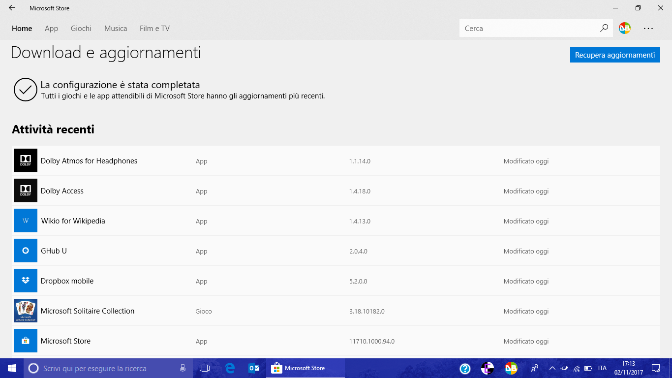672x378 pixels.
Task: Click version 5.2.0.0
Action: [358, 282]
